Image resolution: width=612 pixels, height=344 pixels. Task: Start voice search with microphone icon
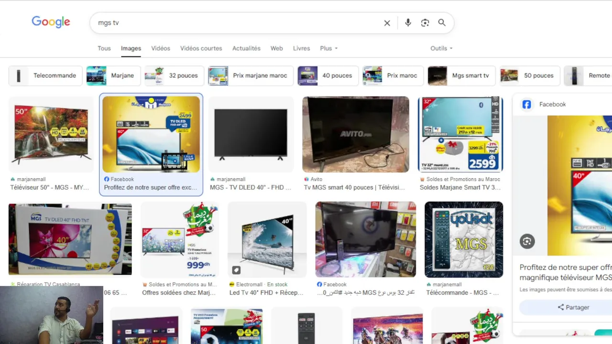408,22
